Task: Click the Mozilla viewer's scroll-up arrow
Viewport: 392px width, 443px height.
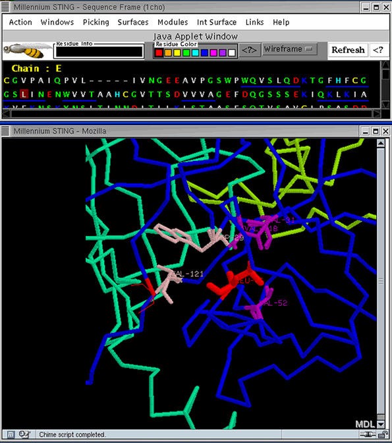Action: pos(381,144)
